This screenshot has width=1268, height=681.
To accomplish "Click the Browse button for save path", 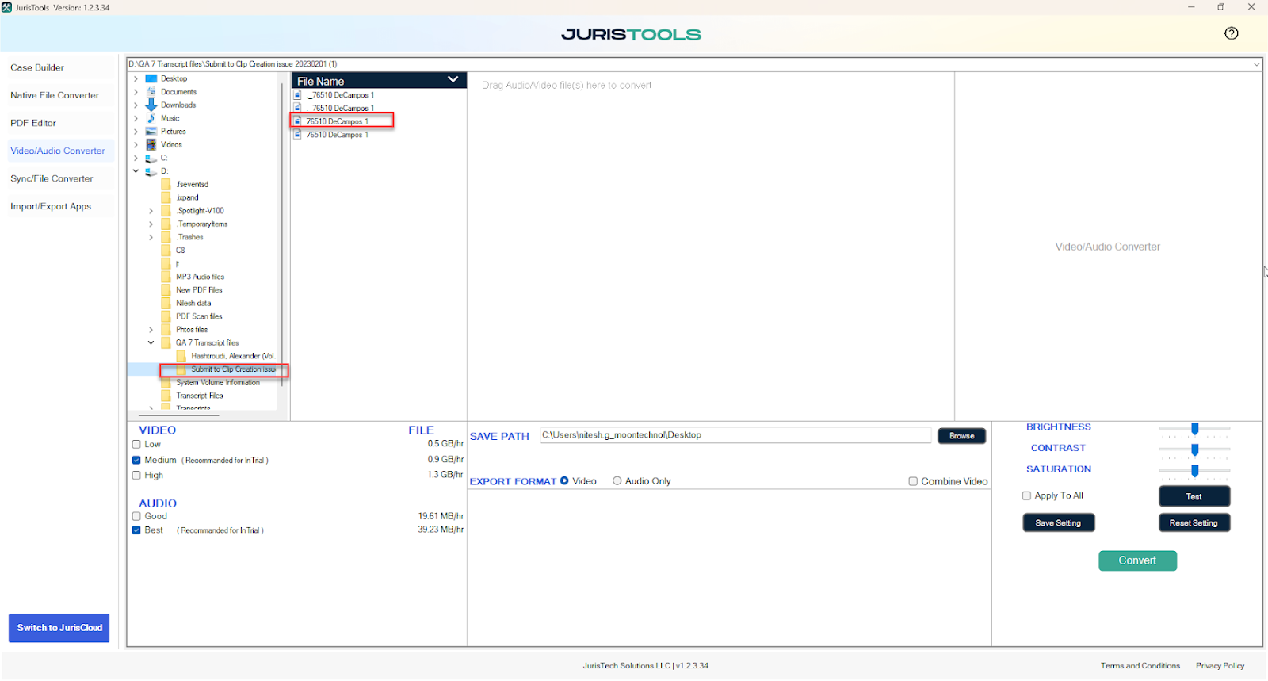I will (961, 436).
